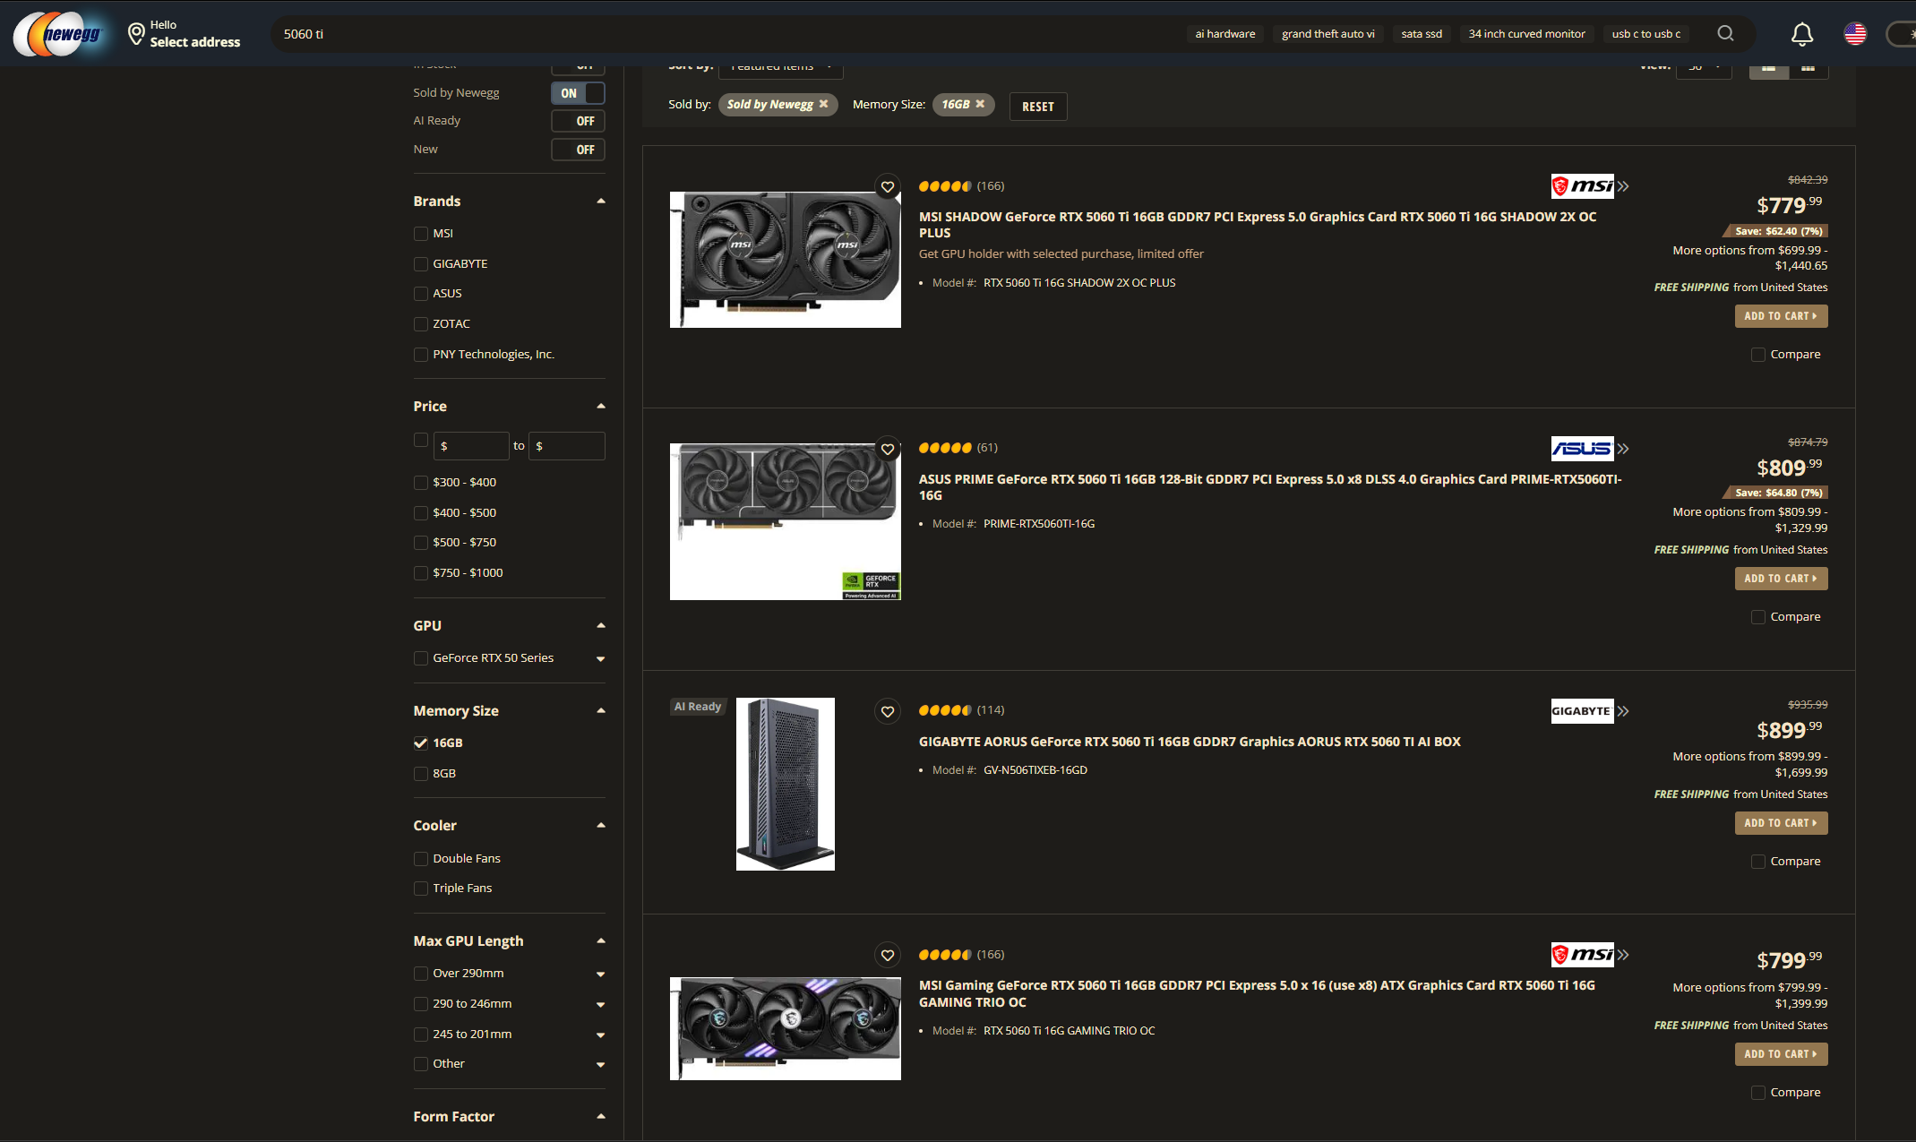Check the GIGABYTE brand checkbox

tap(421, 264)
